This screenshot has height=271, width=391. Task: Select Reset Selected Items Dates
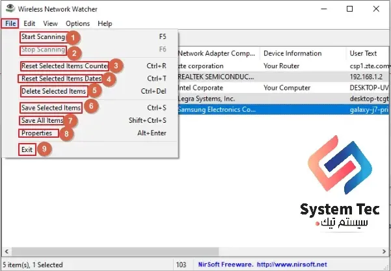pyautogui.click(x=90, y=79)
